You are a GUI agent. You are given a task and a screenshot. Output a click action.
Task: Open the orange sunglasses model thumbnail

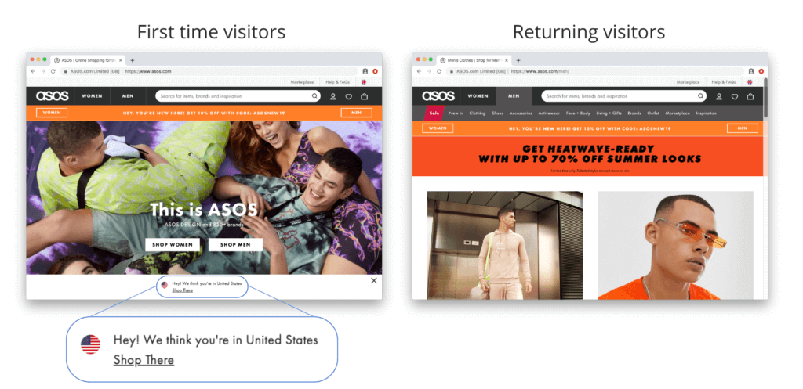pyautogui.click(x=675, y=245)
